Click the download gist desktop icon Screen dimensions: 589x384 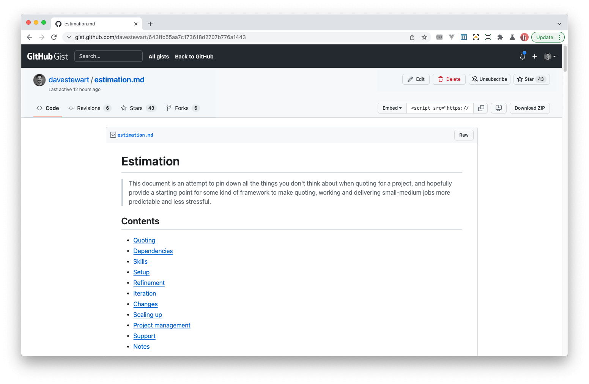tap(498, 108)
